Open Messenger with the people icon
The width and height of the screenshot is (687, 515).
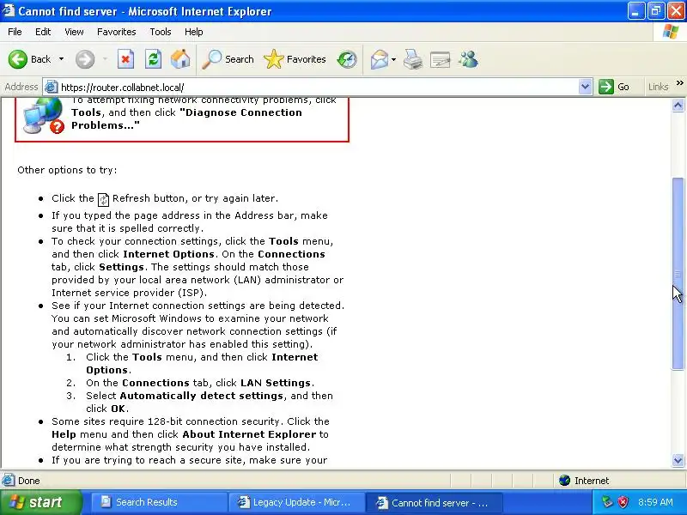tap(468, 59)
